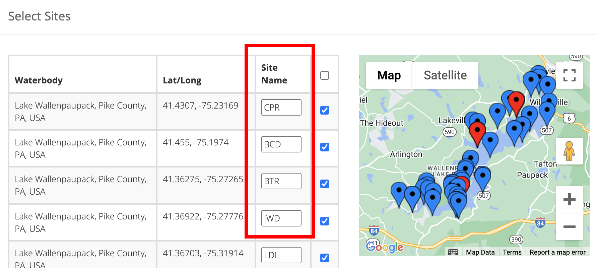Uncheck the IWD site checkbox
This screenshot has height=268, width=597.
tap(325, 221)
